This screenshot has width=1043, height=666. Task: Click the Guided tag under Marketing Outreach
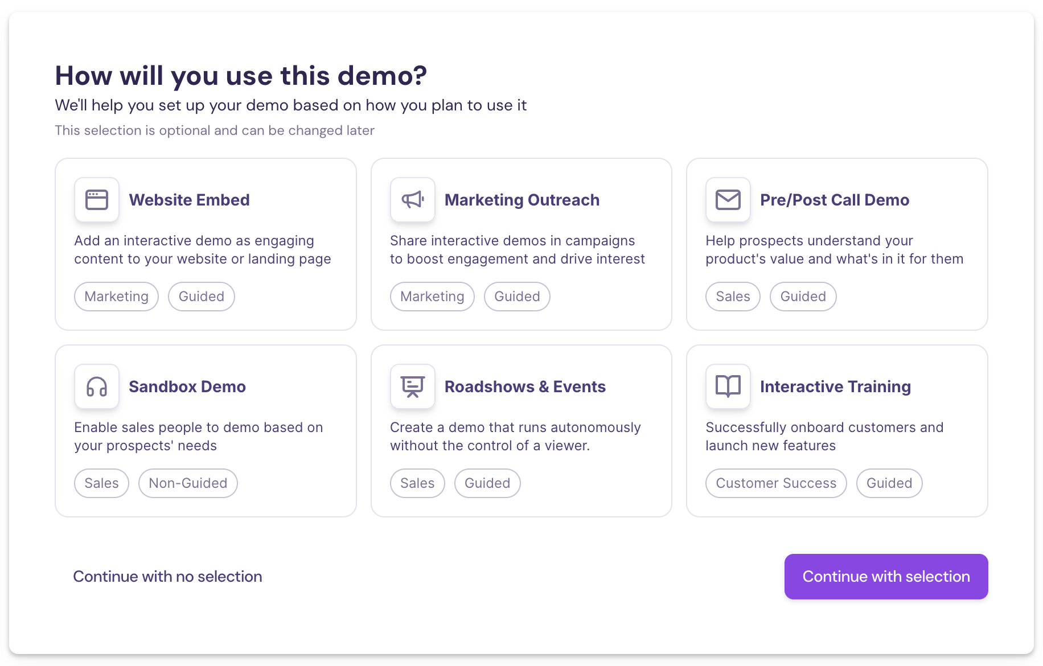coord(517,297)
